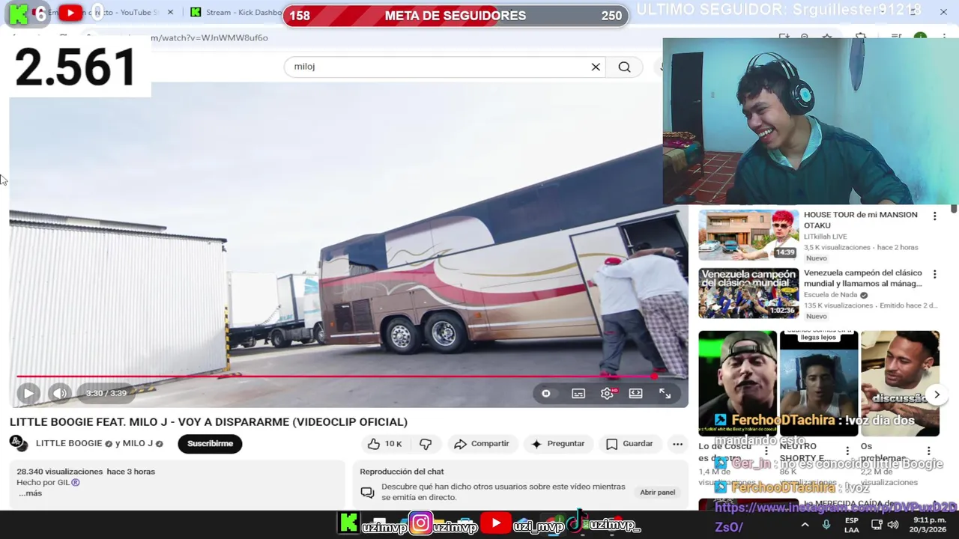Show hidden system tray icons chevron
The image size is (959, 539).
(x=805, y=526)
